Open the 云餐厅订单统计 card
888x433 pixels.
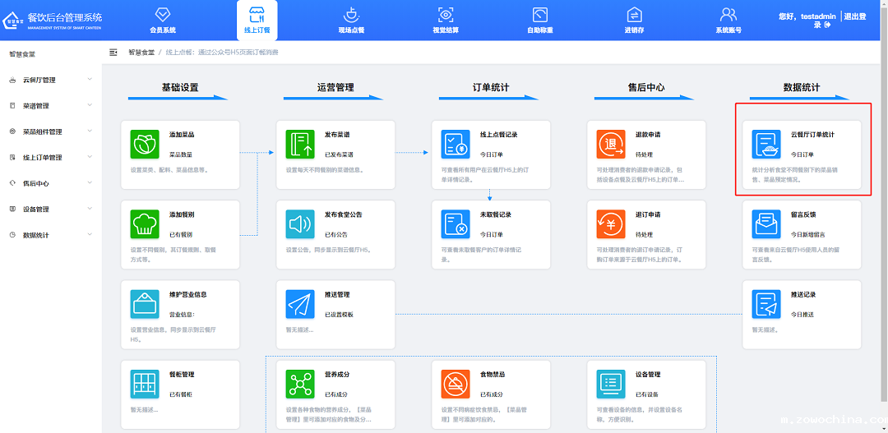[802, 148]
